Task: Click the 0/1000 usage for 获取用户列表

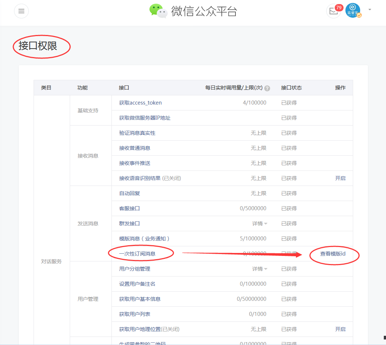Action: point(258,314)
